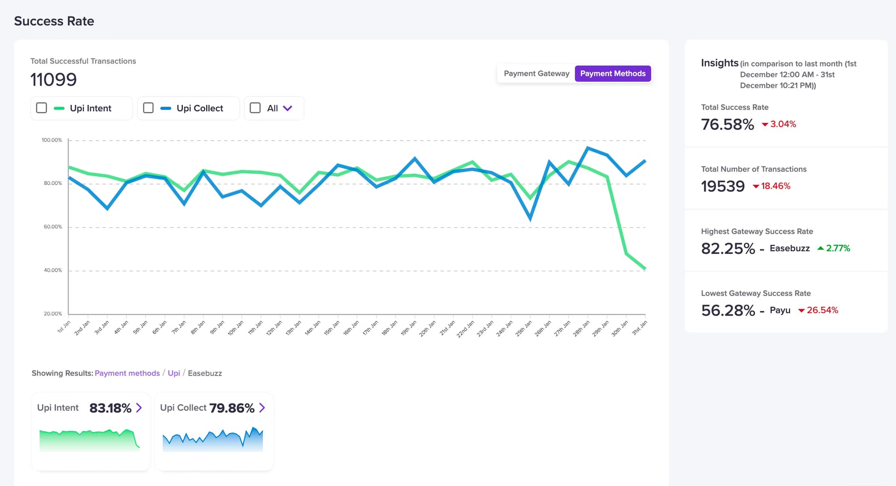Click the red drop arrow next to Payu

pyautogui.click(x=801, y=311)
